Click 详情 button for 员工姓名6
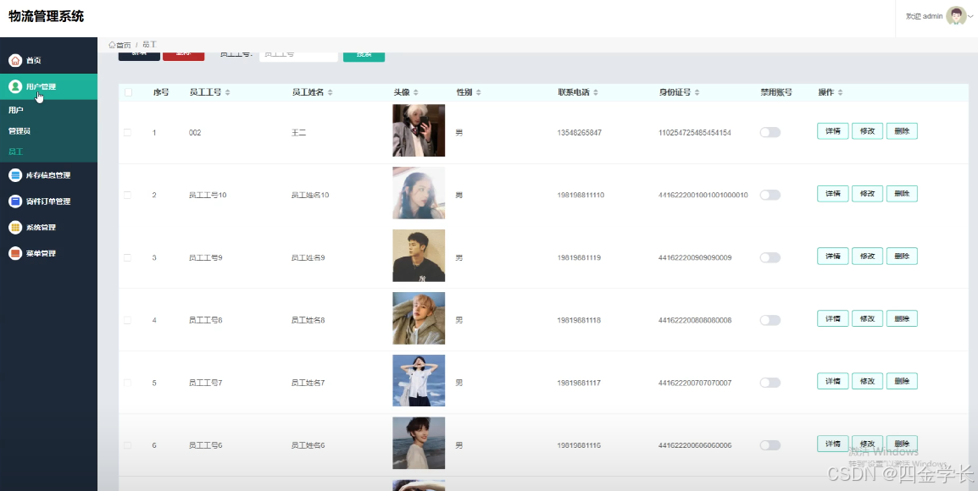Screen dimensions: 978x491 [833, 444]
